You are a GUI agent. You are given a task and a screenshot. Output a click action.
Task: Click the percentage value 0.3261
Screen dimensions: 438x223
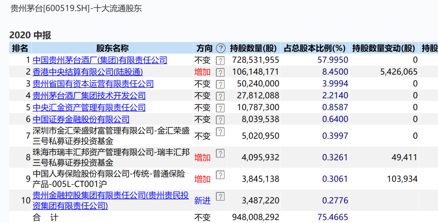point(335,157)
